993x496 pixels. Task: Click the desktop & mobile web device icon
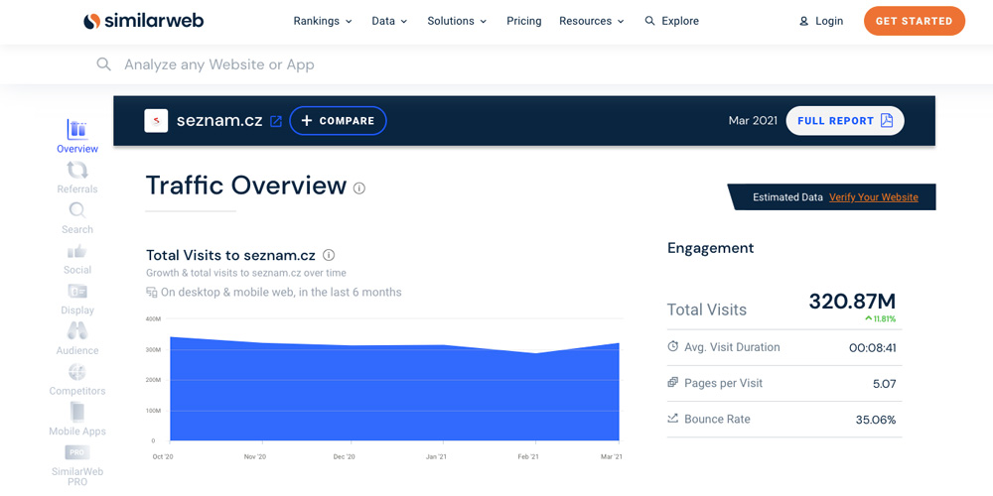(x=151, y=292)
